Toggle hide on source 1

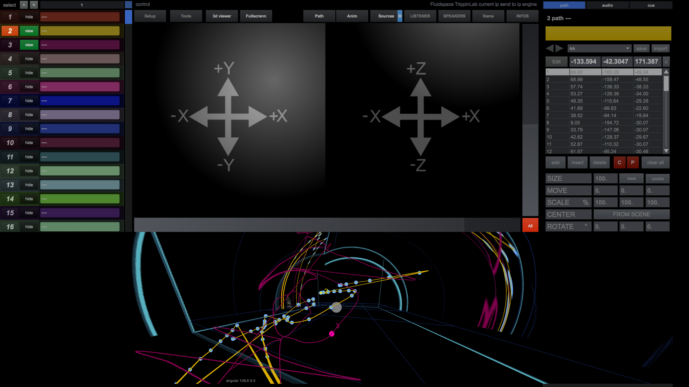point(29,17)
